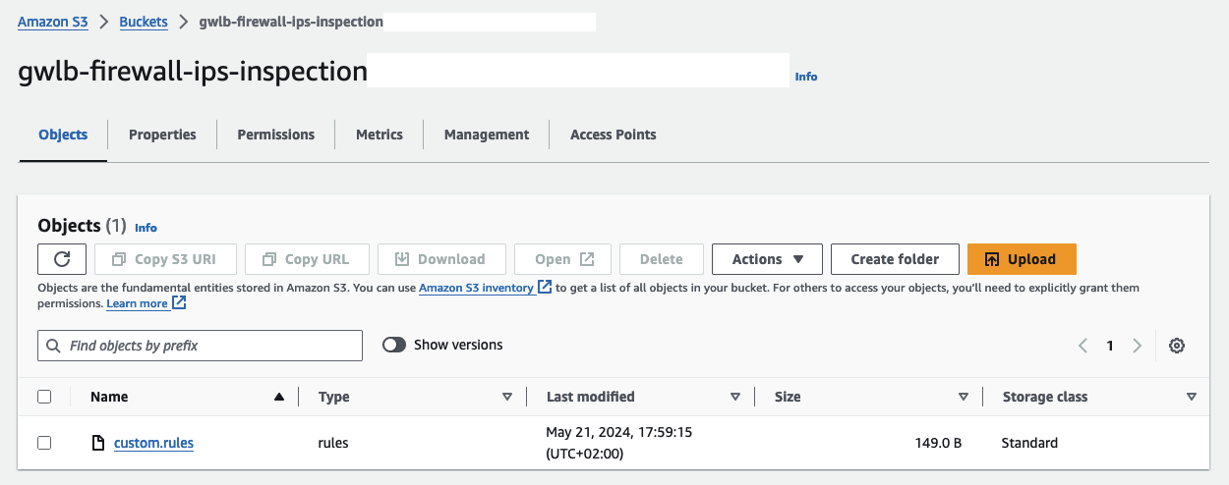Viewport: 1229px width, 485px height.
Task: Toggle the Show versions switch
Action: pyautogui.click(x=394, y=345)
